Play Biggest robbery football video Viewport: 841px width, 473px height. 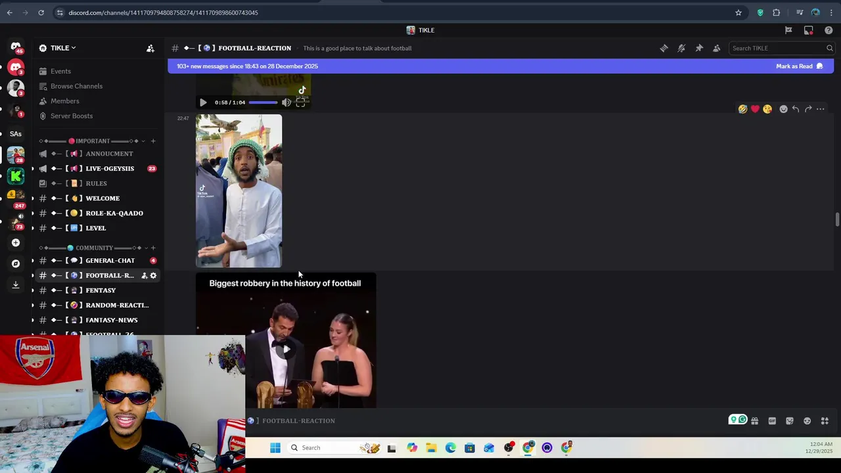(286, 349)
